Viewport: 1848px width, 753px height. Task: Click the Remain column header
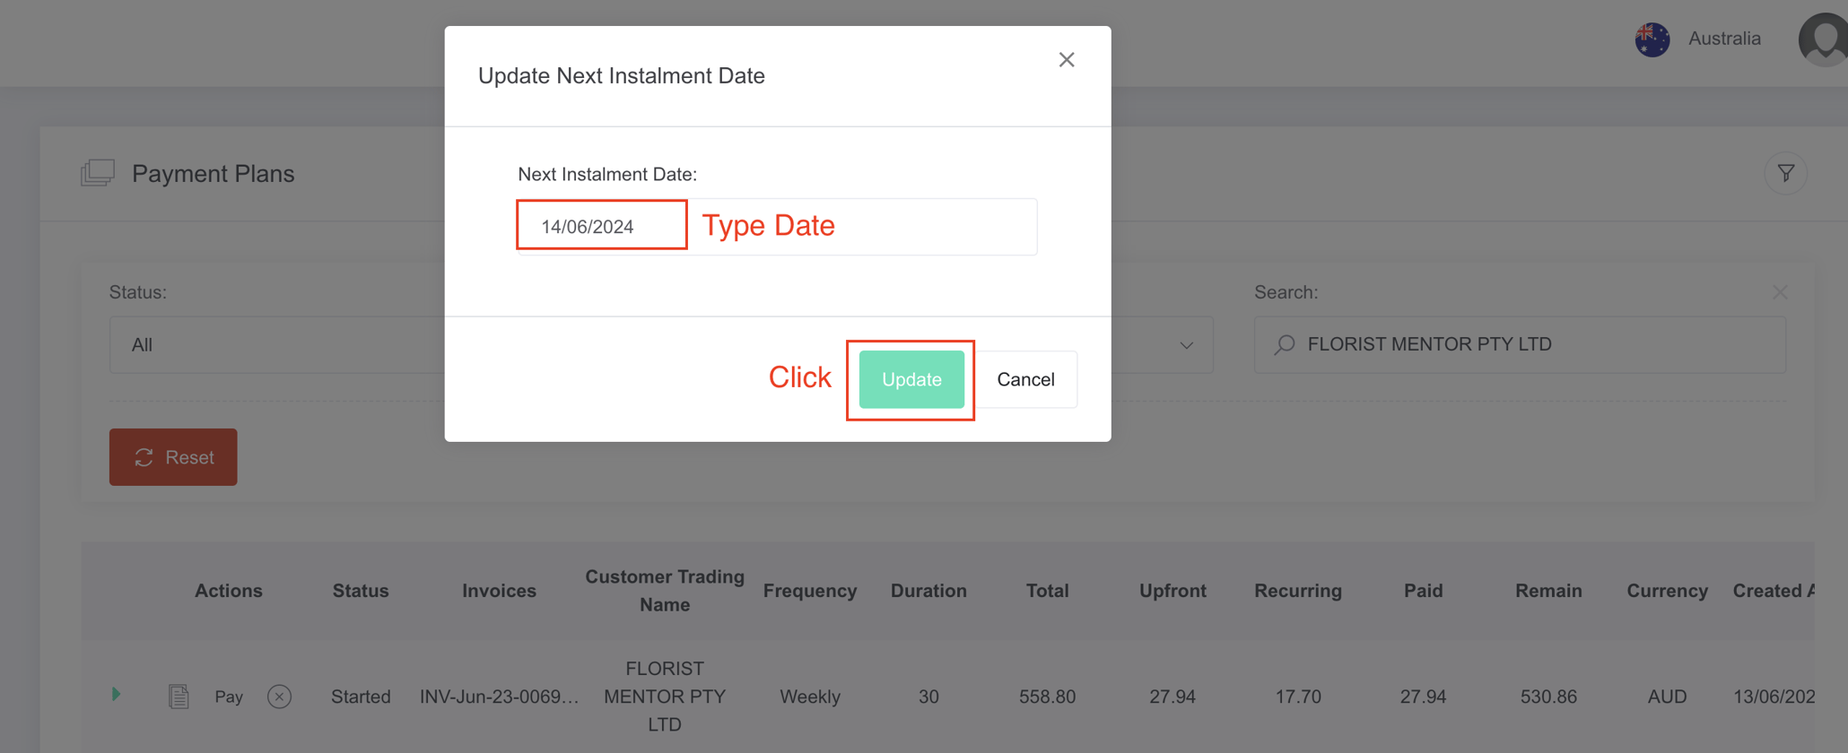[x=1548, y=591]
